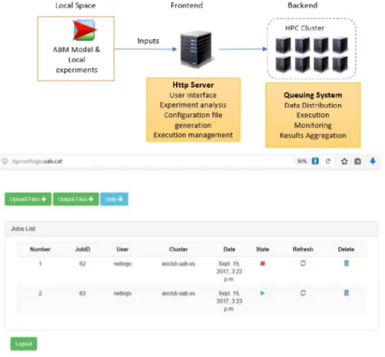Click the Number column header
Viewport: 385px width, 357px height.
tap(40, 249)
